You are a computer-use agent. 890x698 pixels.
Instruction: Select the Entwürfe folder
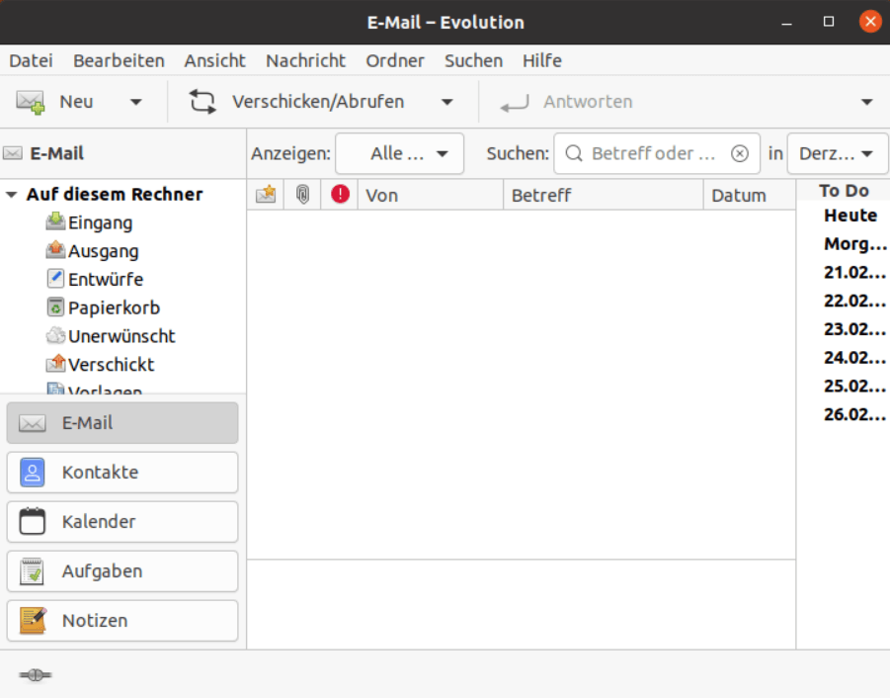point(106,280)
